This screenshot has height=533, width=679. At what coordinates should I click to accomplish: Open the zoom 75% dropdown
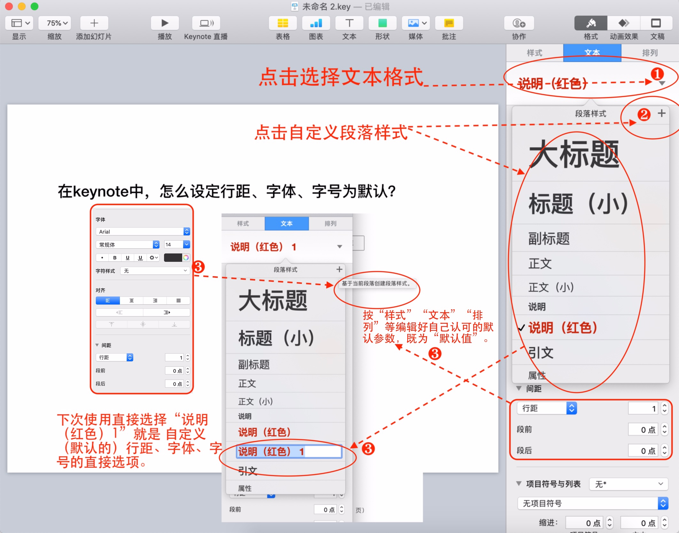click(x=55, y=23)
